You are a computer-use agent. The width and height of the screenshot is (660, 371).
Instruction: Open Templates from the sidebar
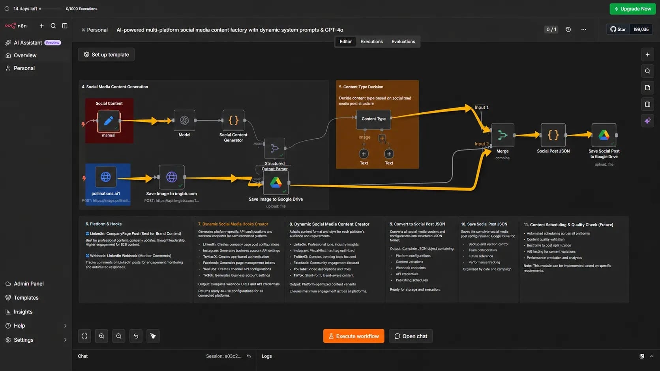22,298
